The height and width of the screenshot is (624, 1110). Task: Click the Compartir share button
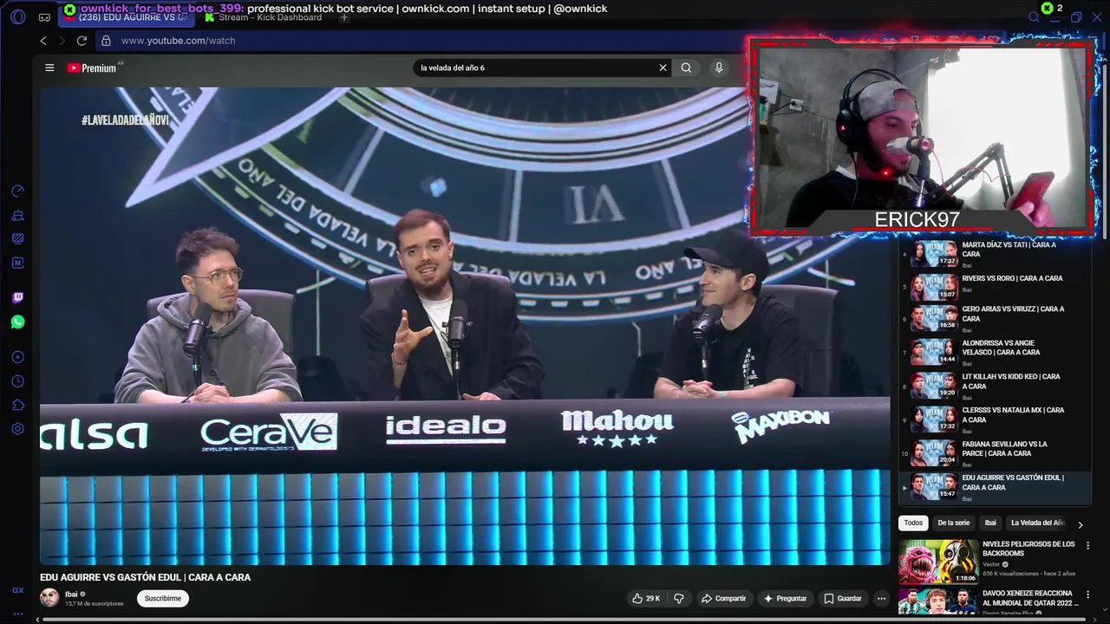click(x=723, y=598)
